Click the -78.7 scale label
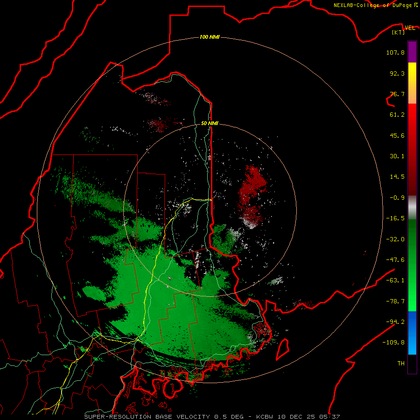 point(395,301)
